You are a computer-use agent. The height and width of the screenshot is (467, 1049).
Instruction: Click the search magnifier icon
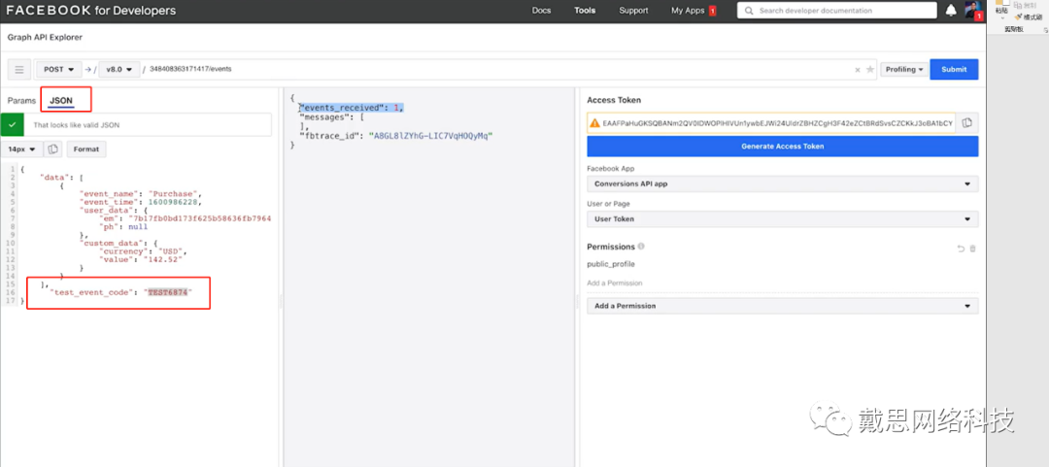[748, 11]
